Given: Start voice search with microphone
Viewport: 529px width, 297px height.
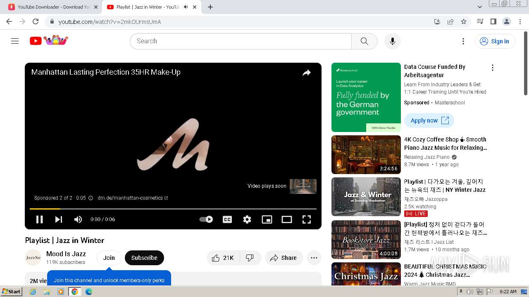Looking at the screenshot, I should 392,41.
